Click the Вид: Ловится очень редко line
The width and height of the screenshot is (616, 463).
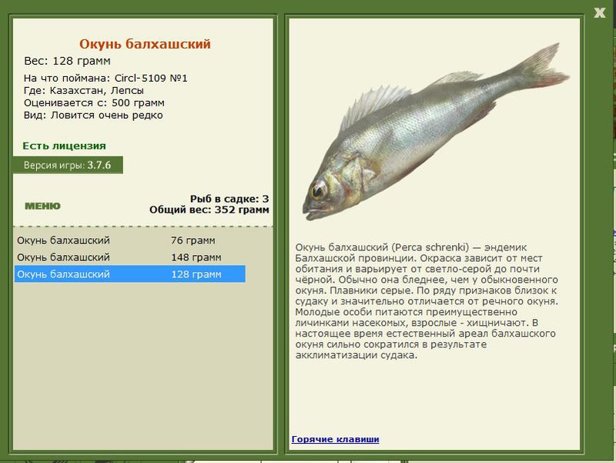[93, 115]
